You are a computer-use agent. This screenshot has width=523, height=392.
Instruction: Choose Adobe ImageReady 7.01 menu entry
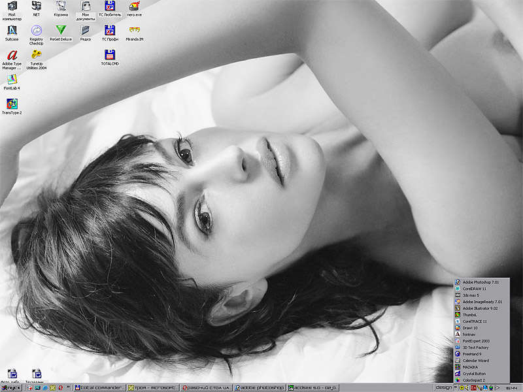(482, 302)
